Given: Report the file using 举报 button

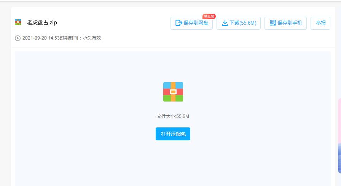Looking at the screenshot, I should pyautogui.click(x=320, y=23).
